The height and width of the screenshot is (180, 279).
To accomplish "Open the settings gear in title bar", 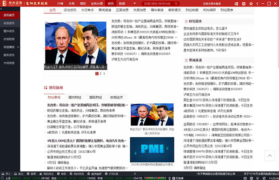I will pyautogui.click(x=251, y=4).
